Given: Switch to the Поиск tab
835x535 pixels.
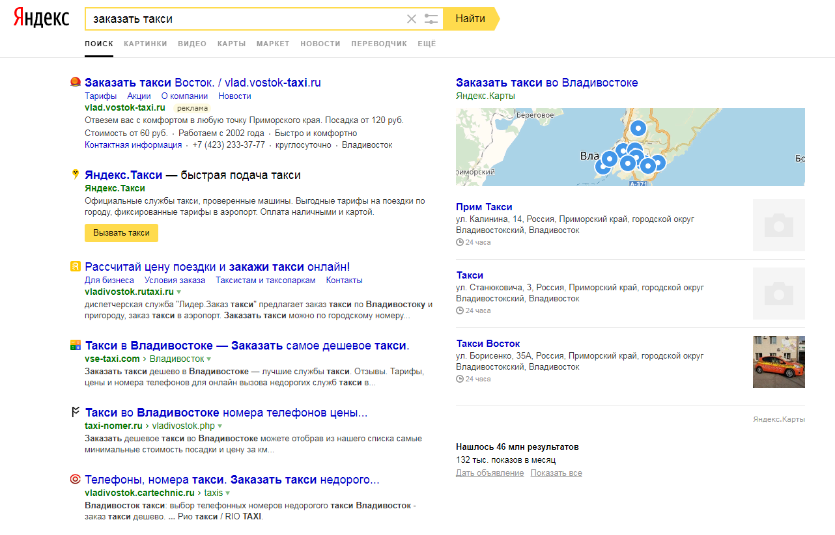Looking at the screenshot, I should [x=99, y=44].
